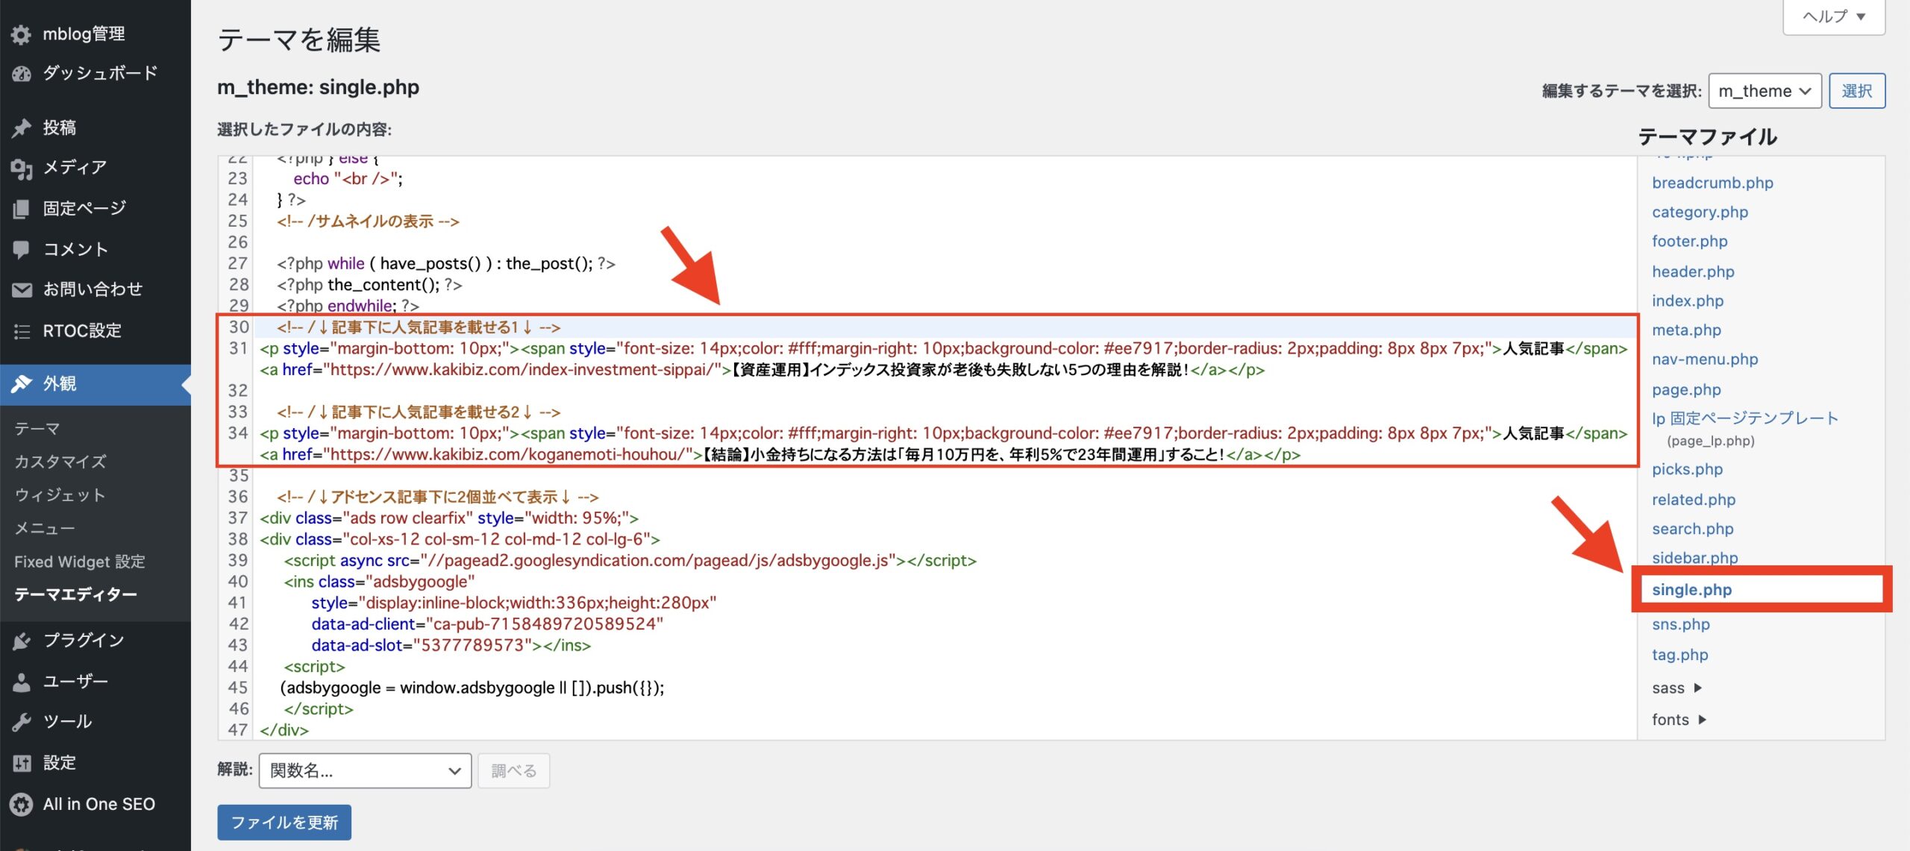Click the ツール wrench icon
The width and height of the screenshot is (1910, 851).
pyautogui.click(x=22, y=722)
